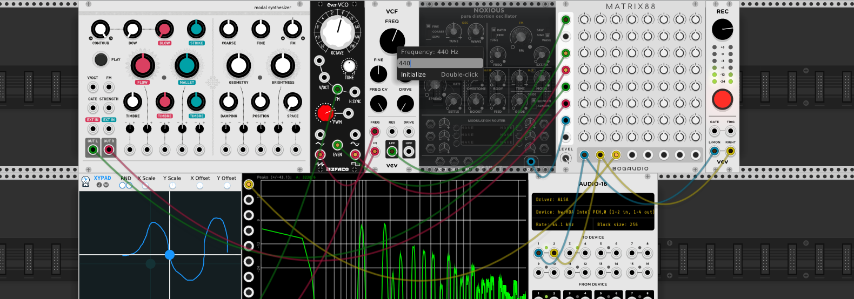This screenshot has height=299, width=854.
Task: Click the H.SYNC jack on evenVCO
Action: [x=355, y=92]
